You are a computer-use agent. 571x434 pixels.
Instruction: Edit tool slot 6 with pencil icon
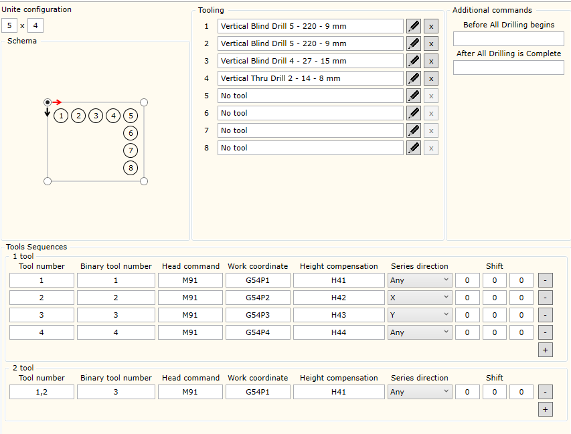413,113
